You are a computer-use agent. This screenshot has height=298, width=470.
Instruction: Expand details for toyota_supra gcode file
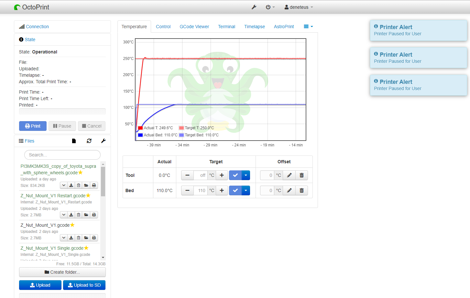coord(64,185)
